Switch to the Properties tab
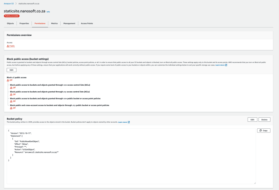279x190 pixels. (24, 23)
